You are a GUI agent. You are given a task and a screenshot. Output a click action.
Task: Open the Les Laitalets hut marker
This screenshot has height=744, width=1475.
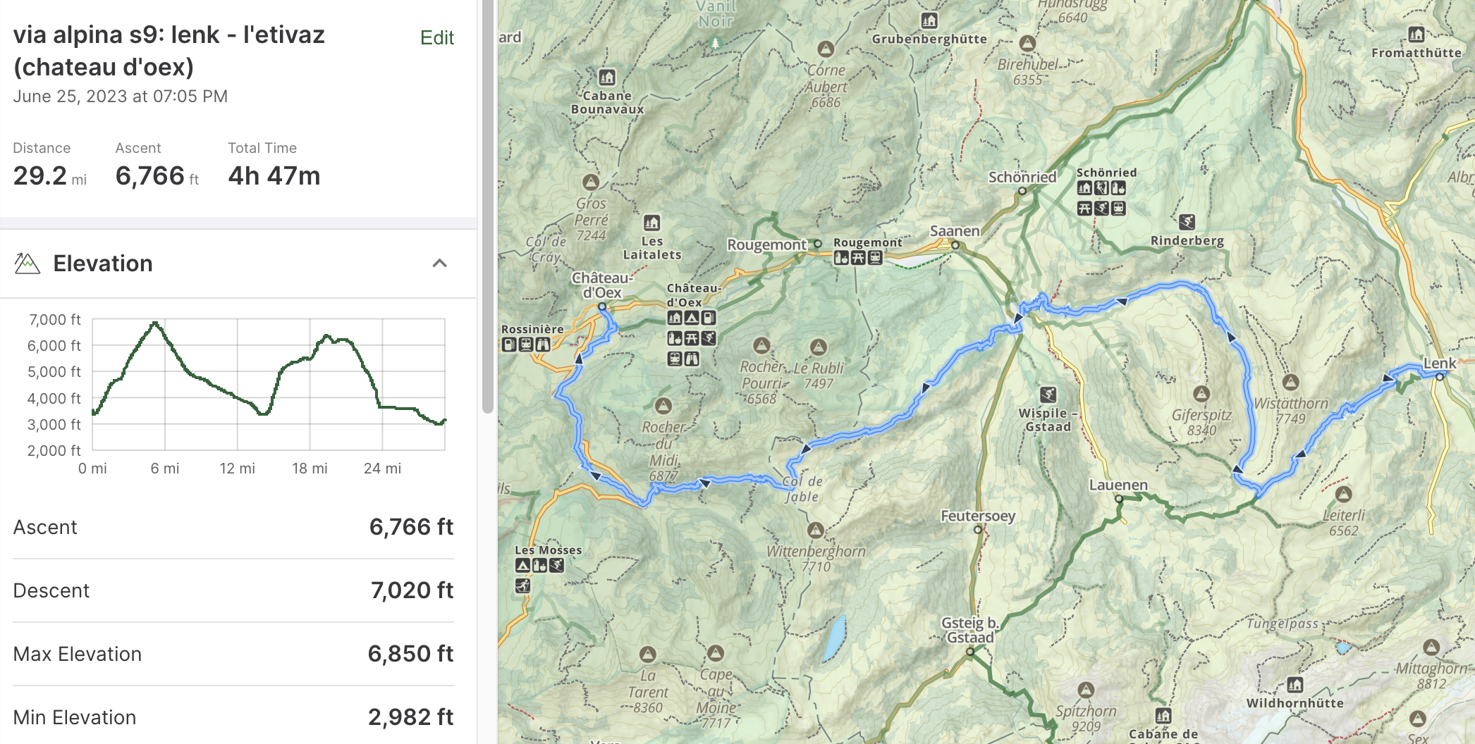point(651,223)
